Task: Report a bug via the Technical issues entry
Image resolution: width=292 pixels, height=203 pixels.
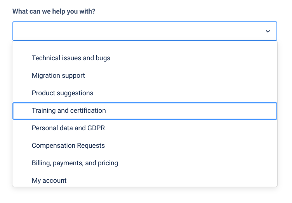Action: 71,58
